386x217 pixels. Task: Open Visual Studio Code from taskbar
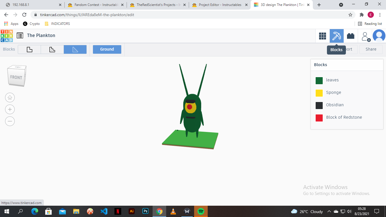[104, 211]
